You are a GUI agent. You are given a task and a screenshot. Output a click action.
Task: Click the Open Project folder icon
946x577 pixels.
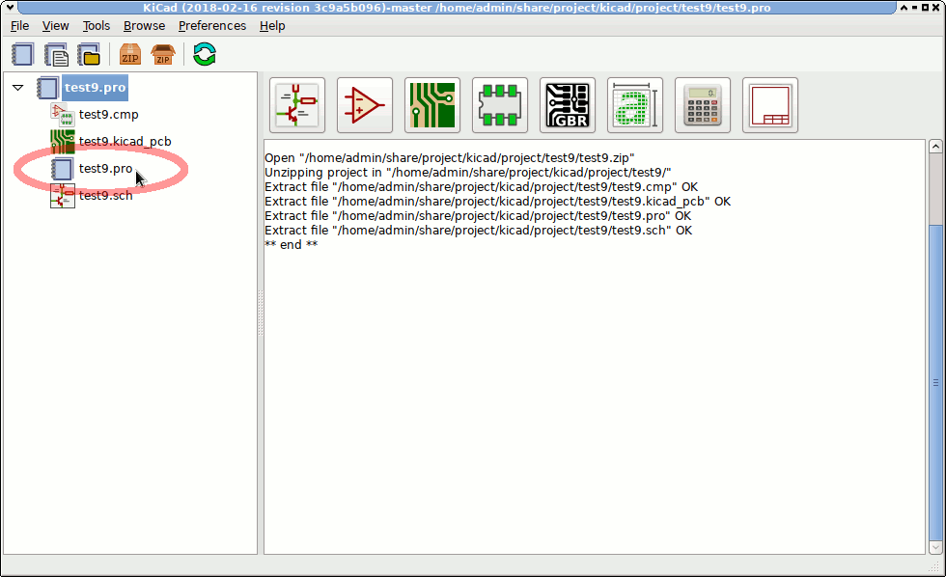pyautogui.click(x=89, y=54)
